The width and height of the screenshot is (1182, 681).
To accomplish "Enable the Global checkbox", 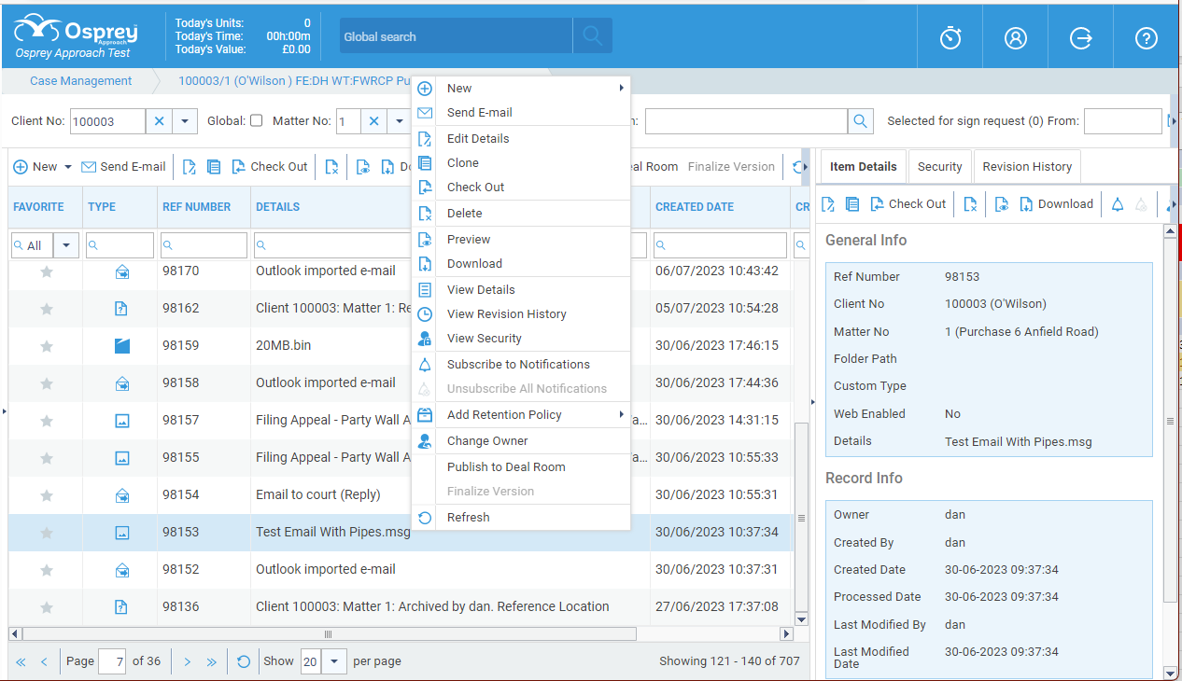I will coord(257,121).
